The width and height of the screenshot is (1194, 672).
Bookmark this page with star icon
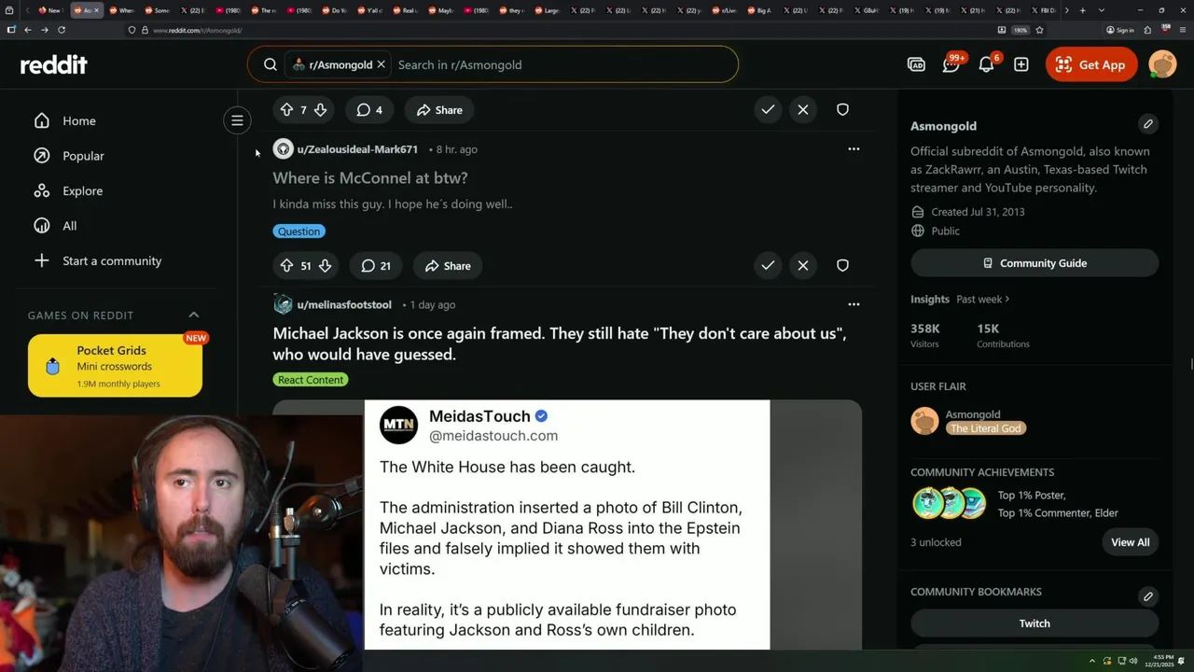(1039, 30)
